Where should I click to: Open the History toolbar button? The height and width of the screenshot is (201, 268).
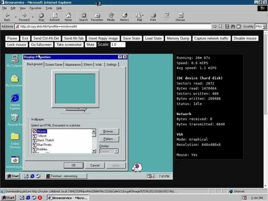pyautogui.click(x=124, y=17)
